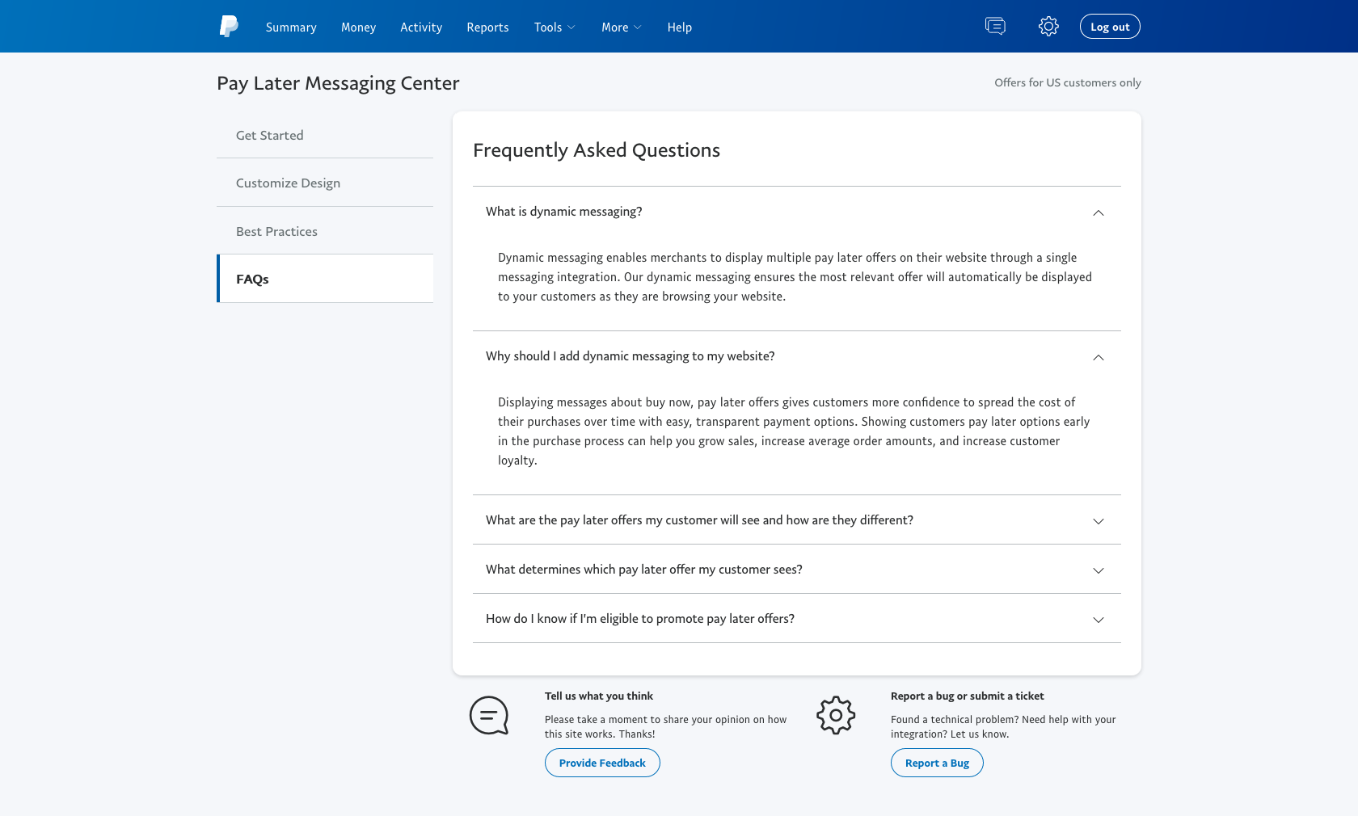The height and width of the screenshot is (816, 1358).
Task: Open Money in the top navigation
Action: click(358, 27)
